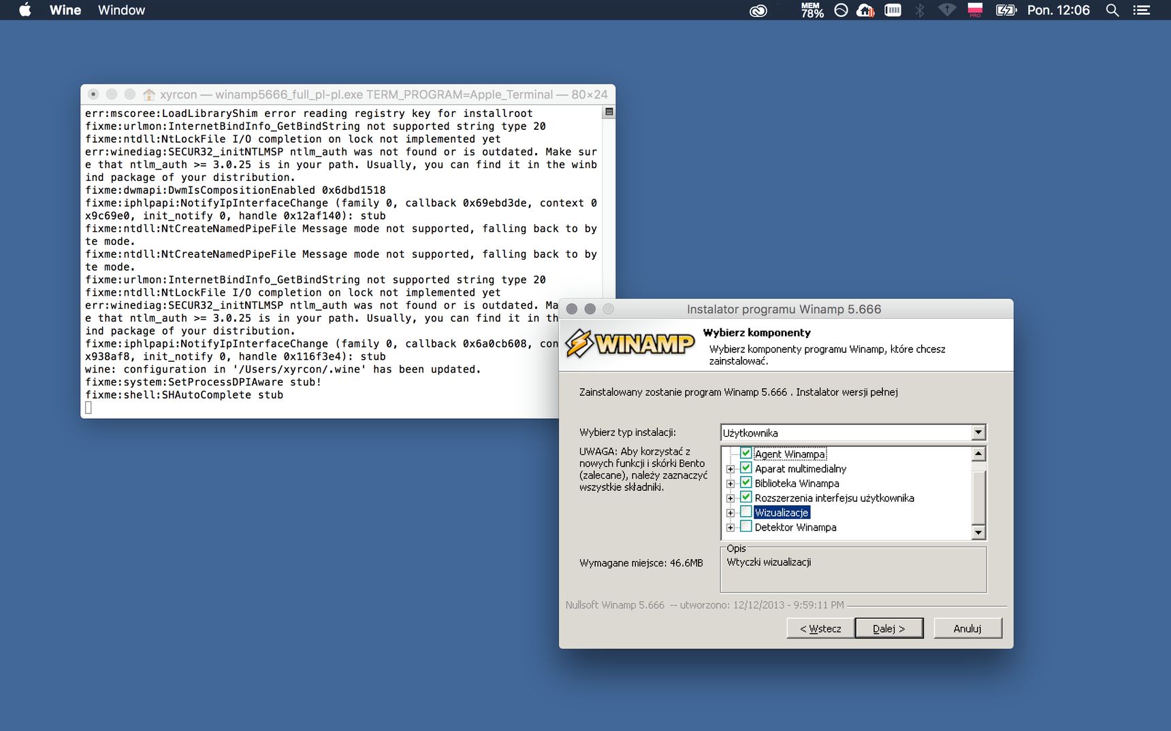Screen dimensions: 1171x731
Task: Click component list scroll up arrow
Action: pos(978,454)
